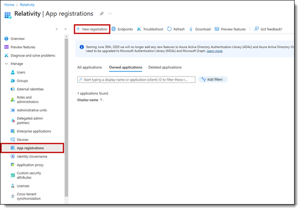Click the Administrative units icon
The width and height of the screenshot is (301, 211).
point(12,110)
